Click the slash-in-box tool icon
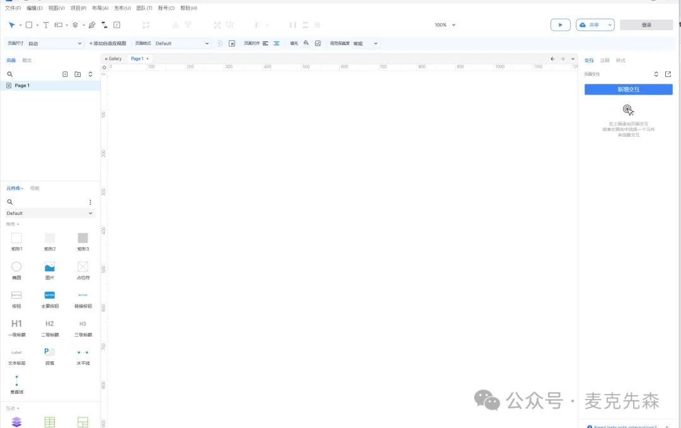This screenshot has width=681, height=428. pos(117,25)
